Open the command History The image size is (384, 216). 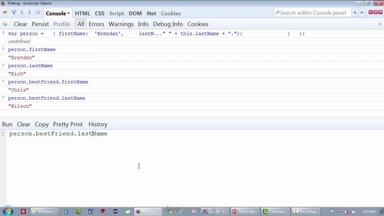pyautogui.click(x=98, y=124)
